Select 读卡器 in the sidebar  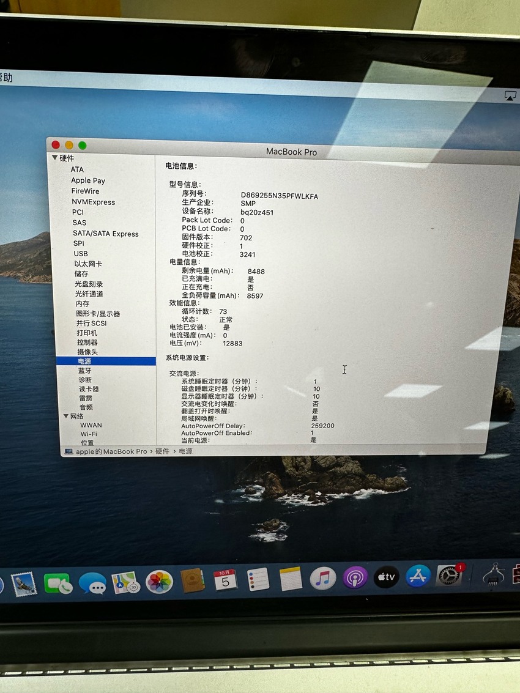[89, 389]
